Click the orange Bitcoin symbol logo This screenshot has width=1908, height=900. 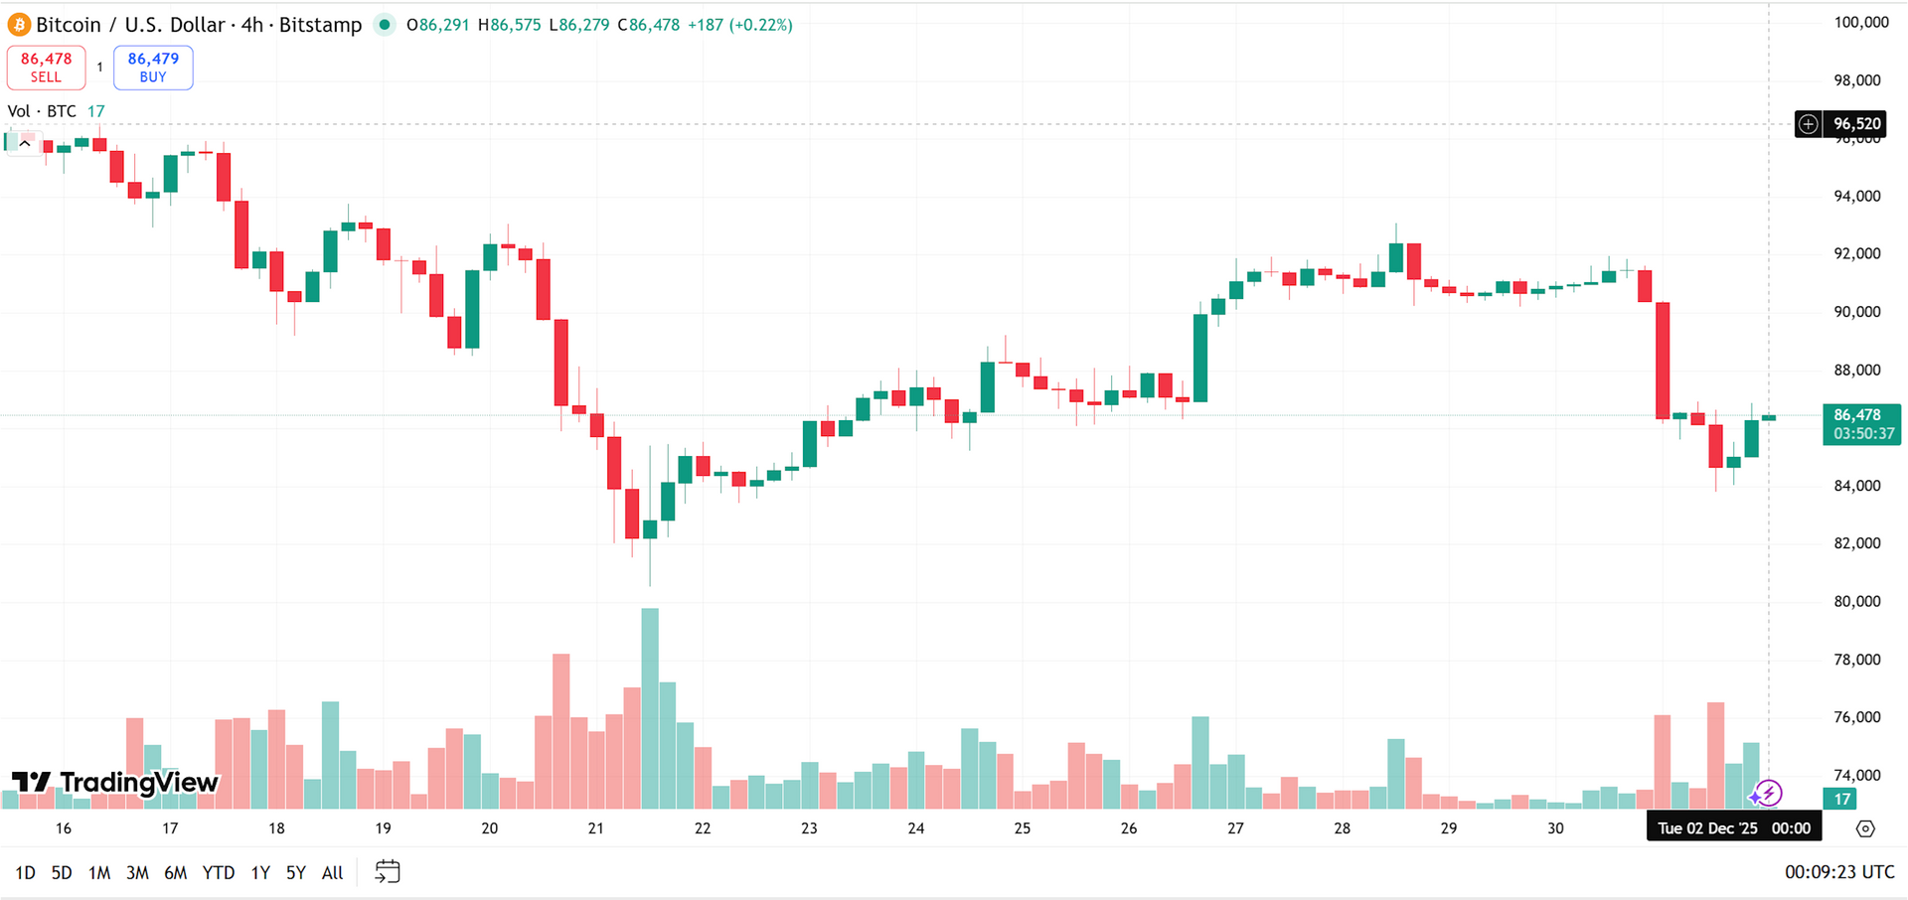pyautogui.click(x=19, y=25)
